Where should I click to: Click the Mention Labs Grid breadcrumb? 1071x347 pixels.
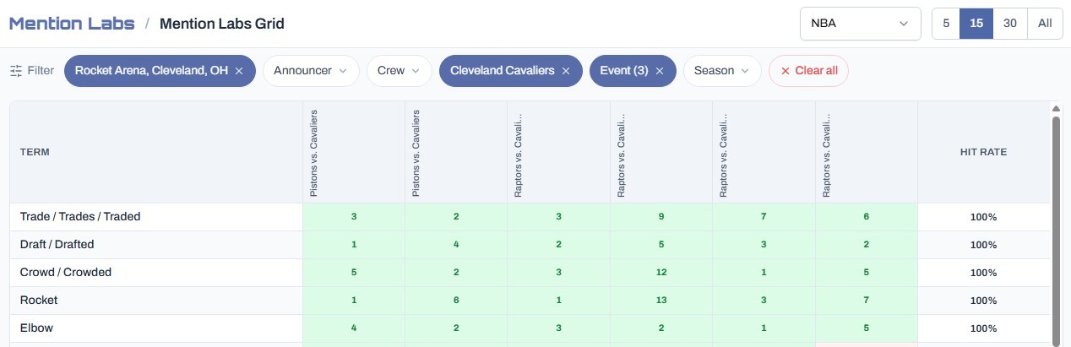pyautogui.click(x=221, y=24)
